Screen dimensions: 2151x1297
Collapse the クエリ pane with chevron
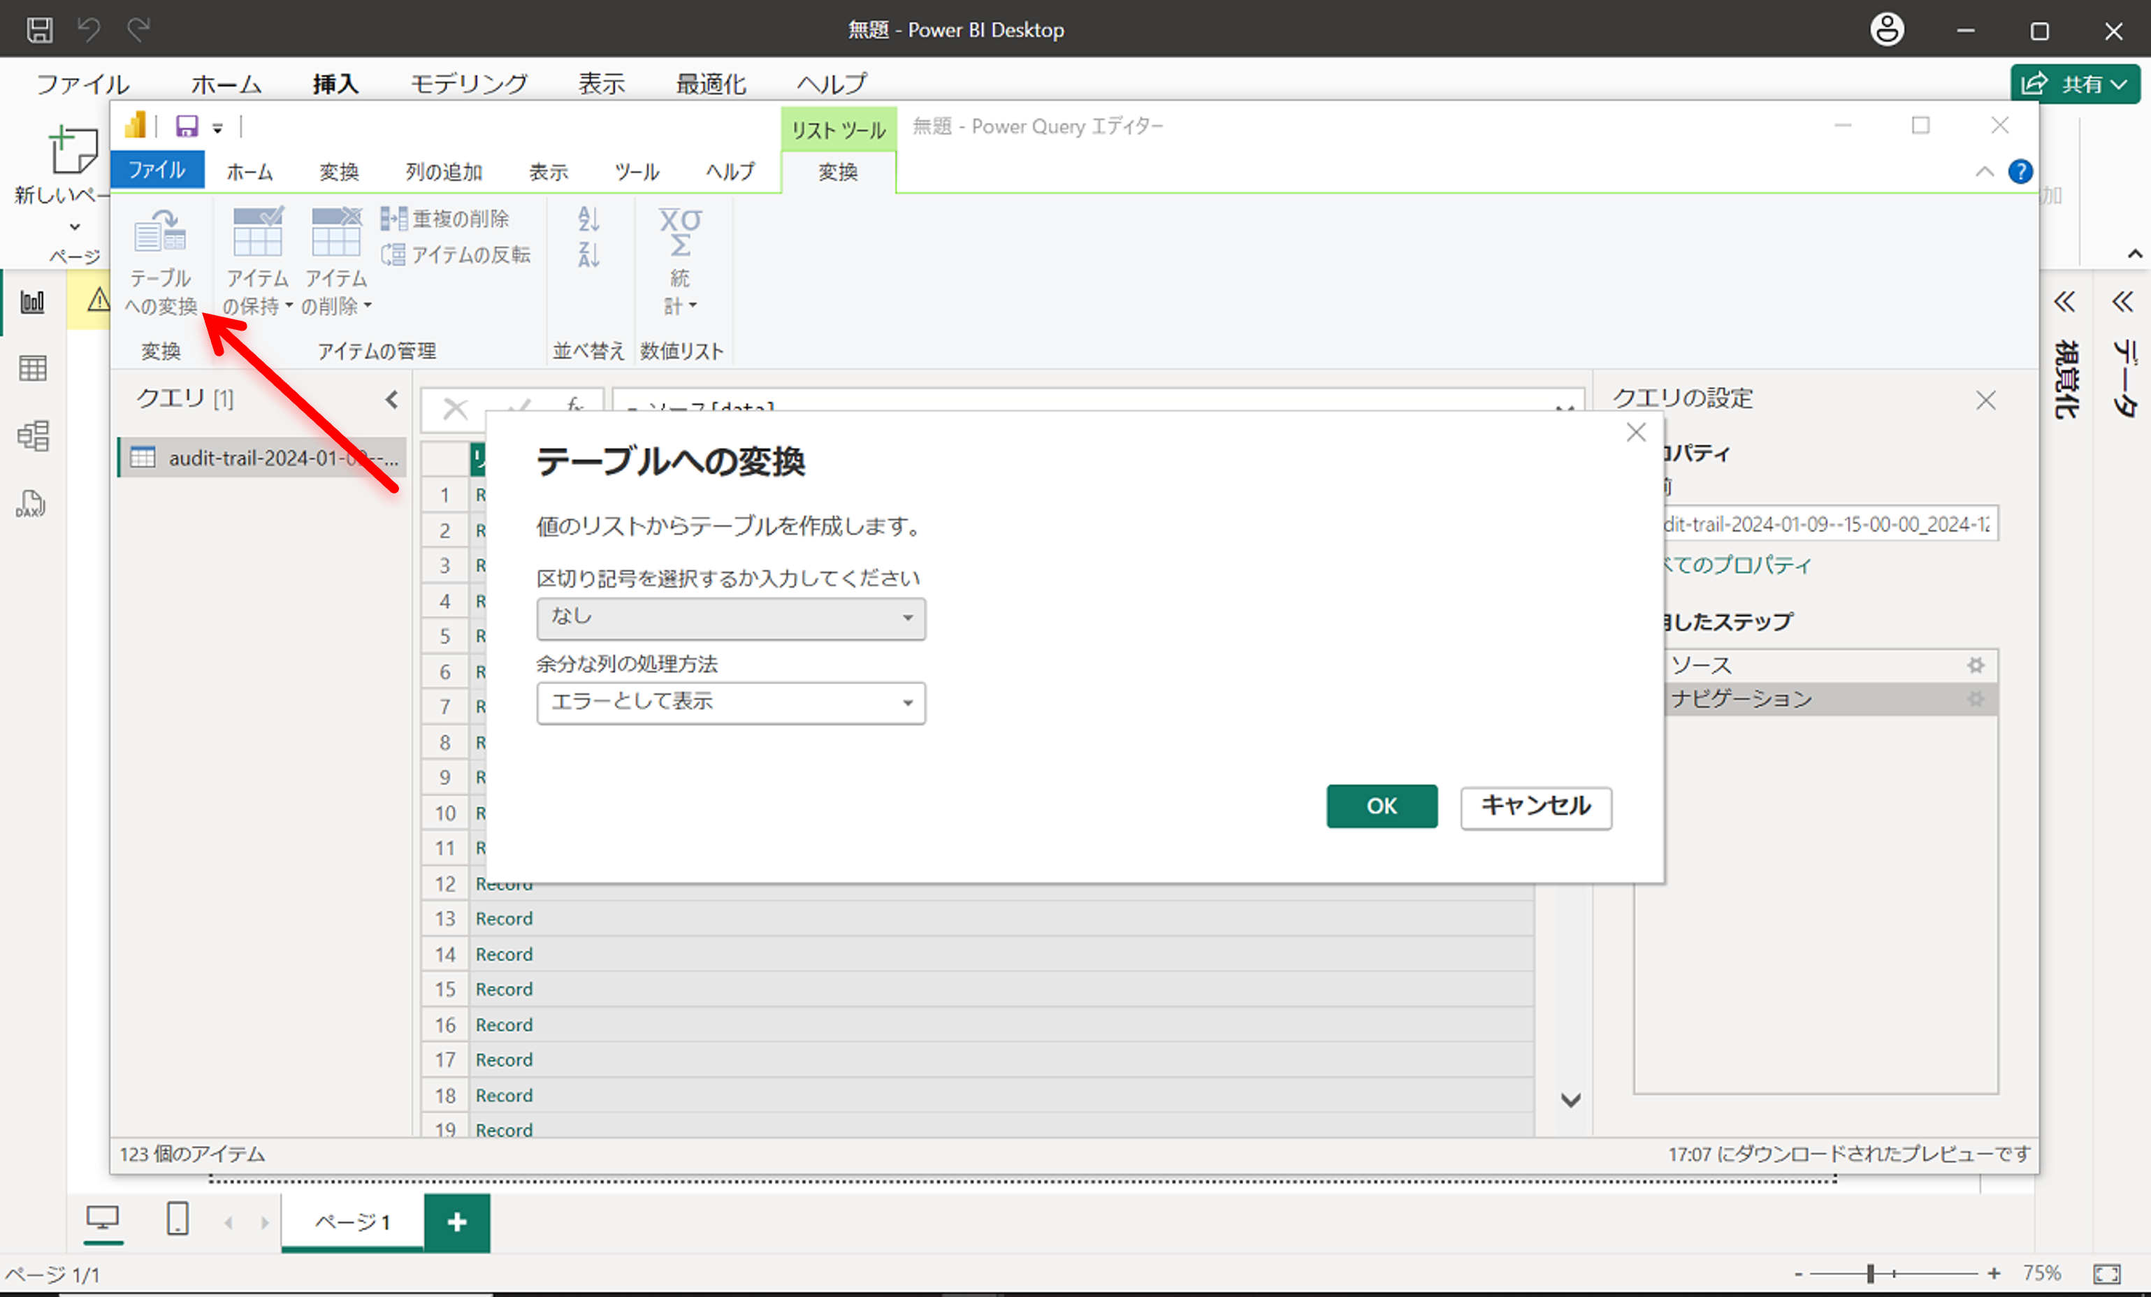[x=391, y=399]
